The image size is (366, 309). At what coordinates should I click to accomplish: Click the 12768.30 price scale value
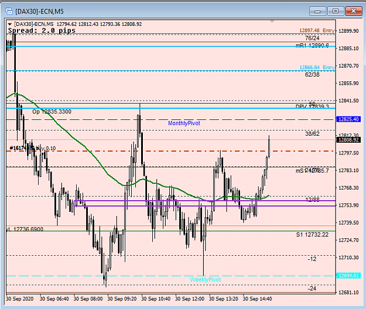(349, 188)
